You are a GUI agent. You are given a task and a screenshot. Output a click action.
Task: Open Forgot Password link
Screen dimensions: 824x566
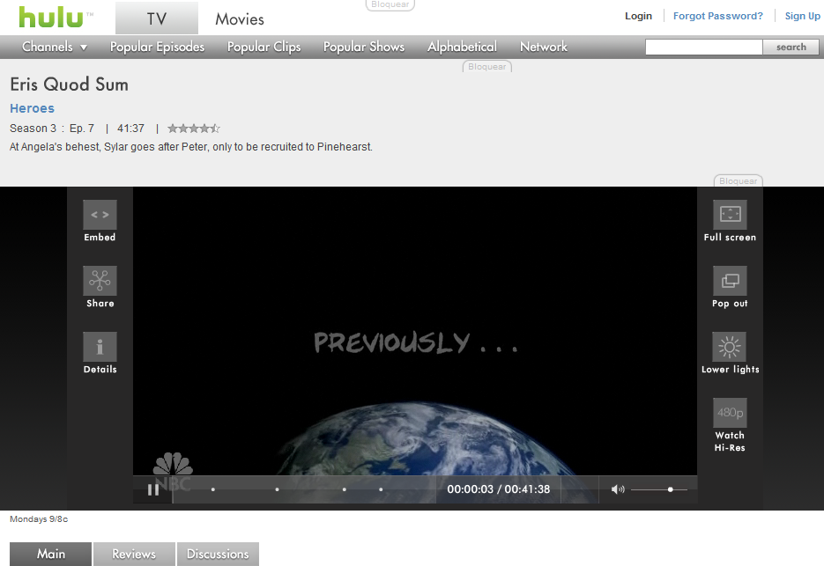(718, 16)
